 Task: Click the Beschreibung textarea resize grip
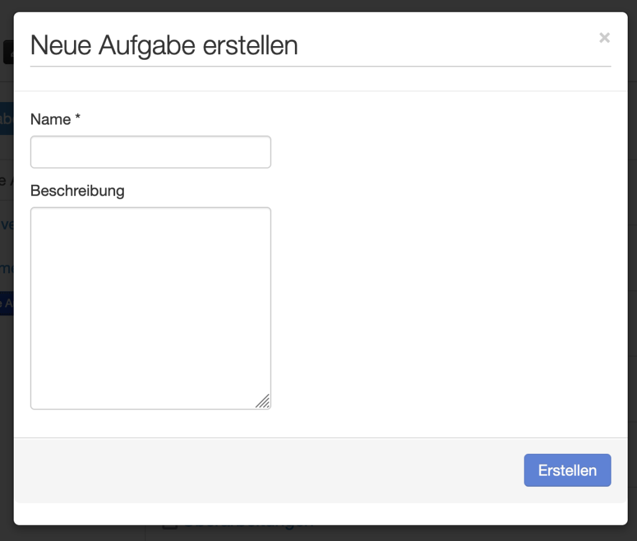point(263,402)
